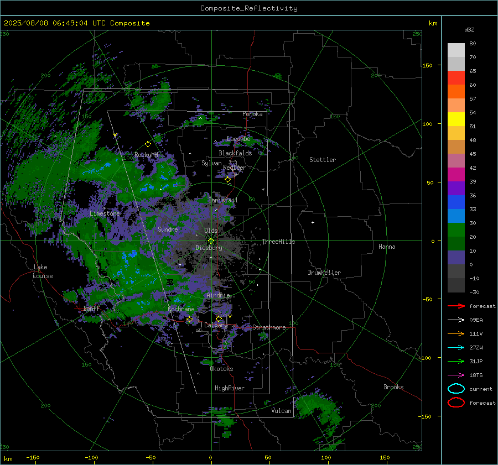Click the white 09EA arrow in legend
This screenshot has height=465, width=498.
pyautogui.click(x=456, y=320)
